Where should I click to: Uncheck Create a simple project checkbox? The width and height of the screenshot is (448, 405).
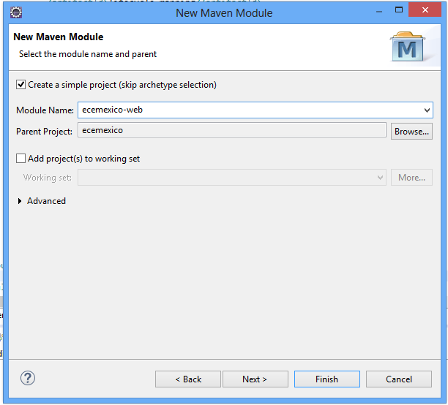(x=20, y=85)
